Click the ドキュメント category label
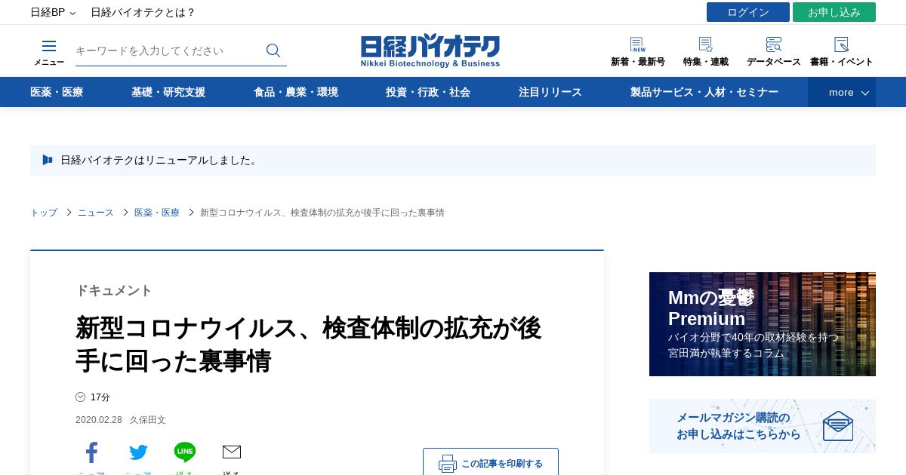This screenshot has height=475, width=906. tap(114, 290)
